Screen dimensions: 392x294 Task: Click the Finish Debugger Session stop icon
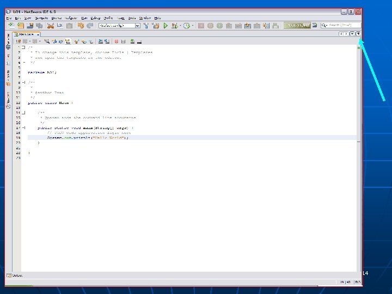coord(201,26)
